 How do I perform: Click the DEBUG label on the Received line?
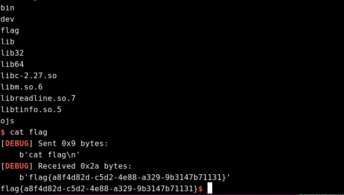pos(19,166)
